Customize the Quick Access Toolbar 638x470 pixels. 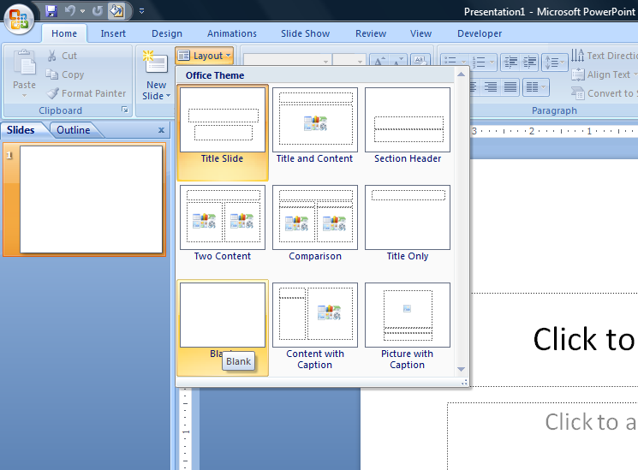click(x=141, y=11)
